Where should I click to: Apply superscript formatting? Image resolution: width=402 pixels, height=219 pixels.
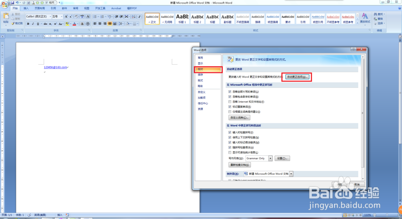click(x=55, y=24)
